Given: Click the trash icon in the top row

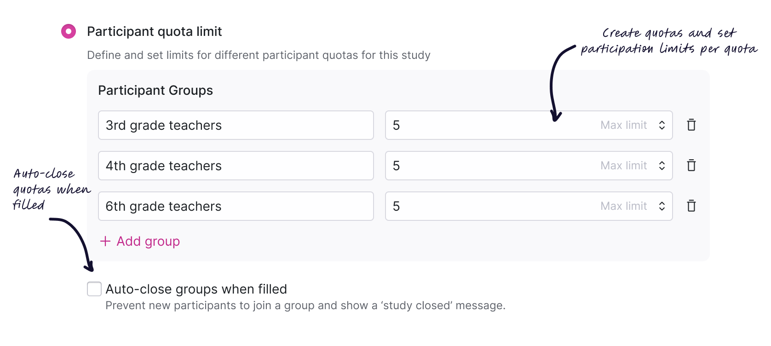Looking at the screenshot, I should [x=691, y=125].
